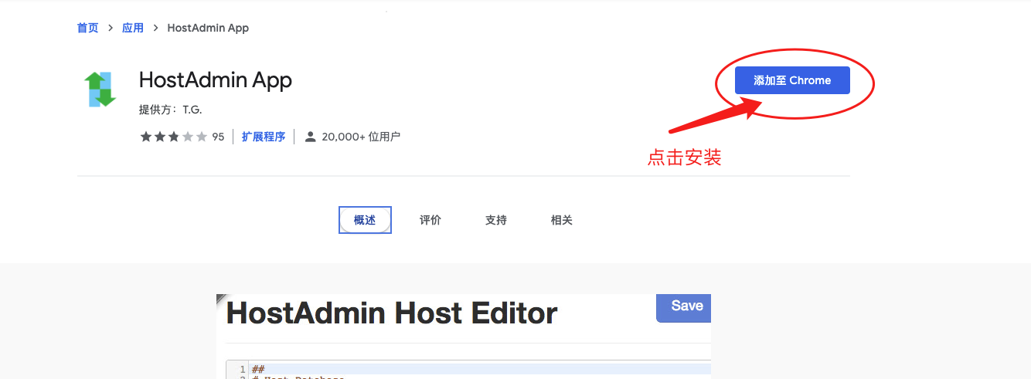The height and width of the screenshot is (379, 1031).
Task: Switch to the 相关 tab
Action: [x=562, y=220]
